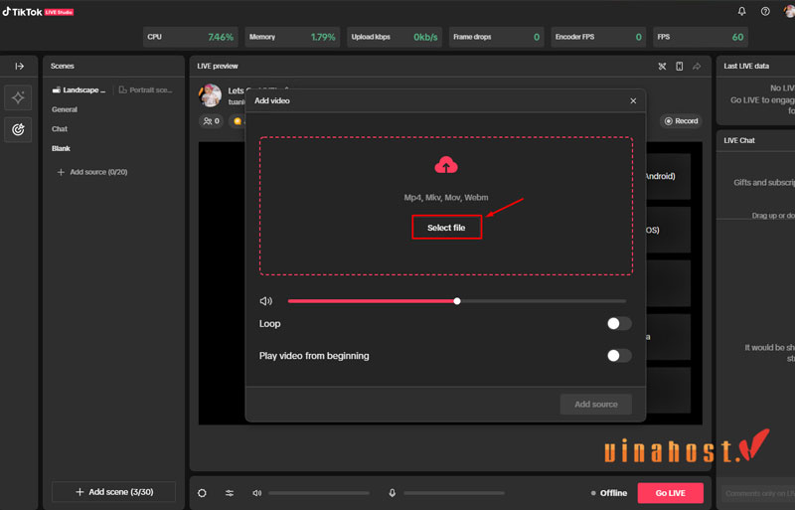Click the CPU 7.46% stat
Image resolution: width=795 pixels, height=510 pixels.
click(x=190, y=37)
